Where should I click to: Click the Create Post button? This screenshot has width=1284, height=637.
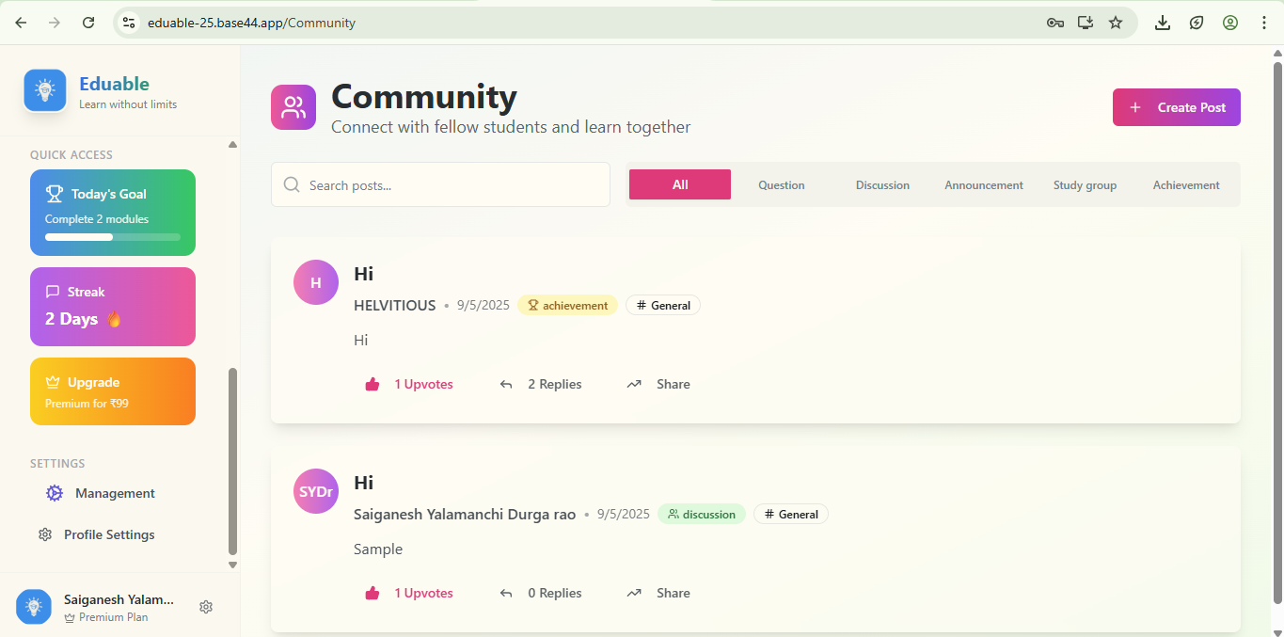pyautogui.click(x=1176, y=107)
